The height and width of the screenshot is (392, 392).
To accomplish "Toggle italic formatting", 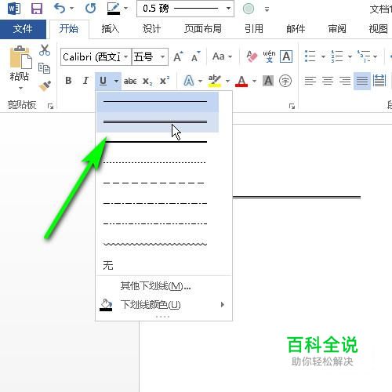I will click(x=85, y=81).
